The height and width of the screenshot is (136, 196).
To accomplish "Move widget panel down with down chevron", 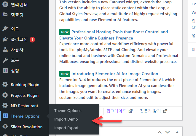I will point(168,132).
